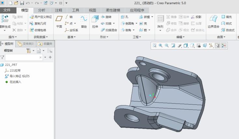Open the 扫描 dropdown arrow
Screen dimensions: 239x139
click(114, 24)
